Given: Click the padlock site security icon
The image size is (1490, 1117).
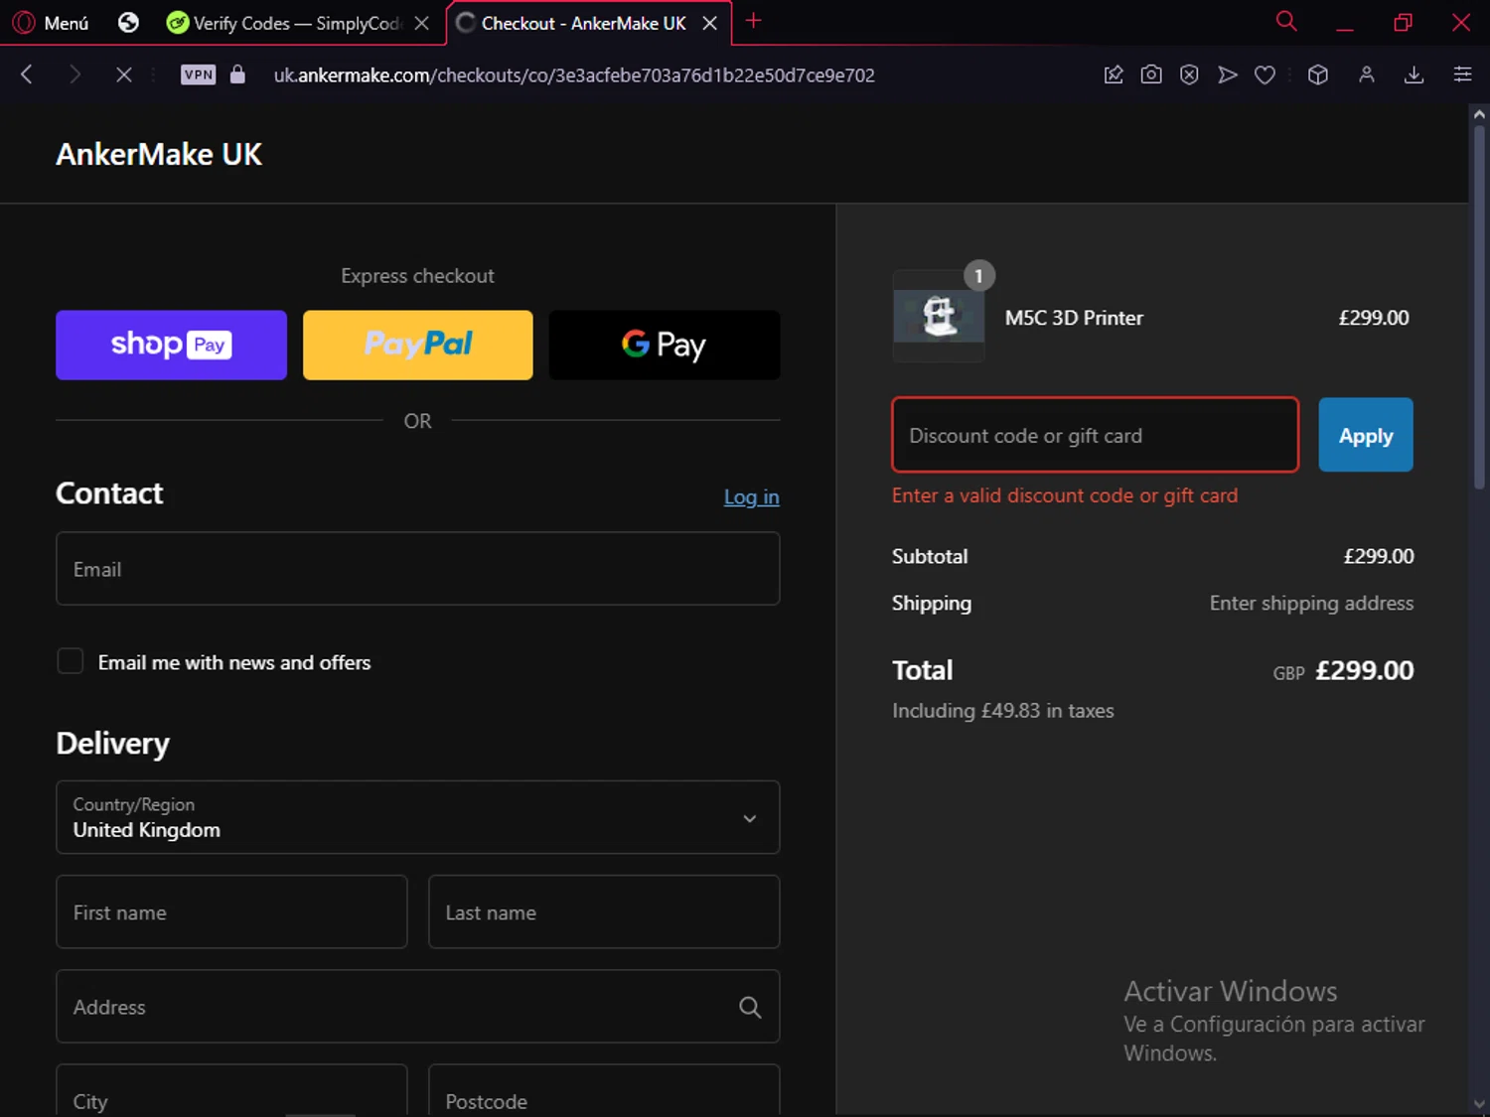Looking at the screenshot, I should click(x=237, y=74).
